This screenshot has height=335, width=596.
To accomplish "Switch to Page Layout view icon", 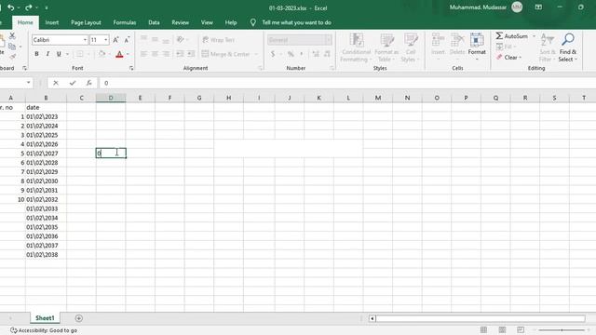I will (502, 329).
